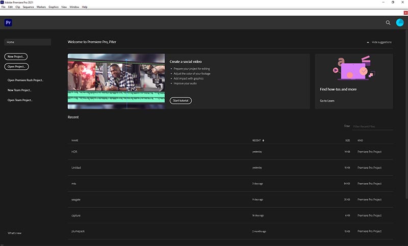
Task: Click the vertical scrollbar on the right
Action: [406, 114]
